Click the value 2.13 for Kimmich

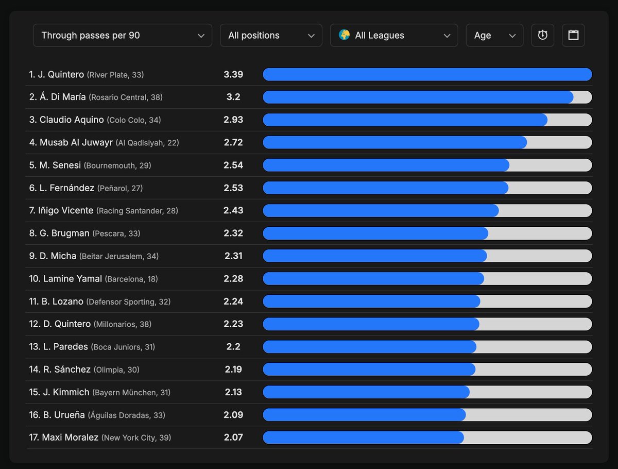click(233, 392)
